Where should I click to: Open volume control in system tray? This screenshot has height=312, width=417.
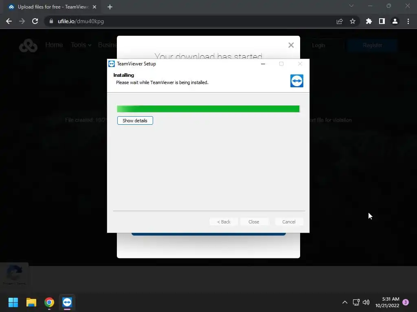tap(366, 302)
